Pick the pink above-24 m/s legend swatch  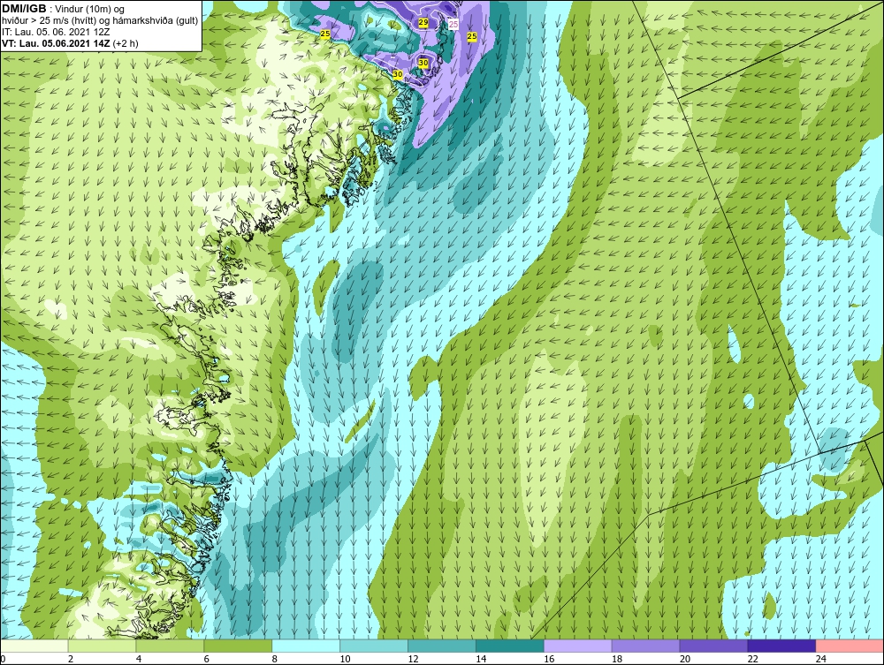tap(850, 646)
